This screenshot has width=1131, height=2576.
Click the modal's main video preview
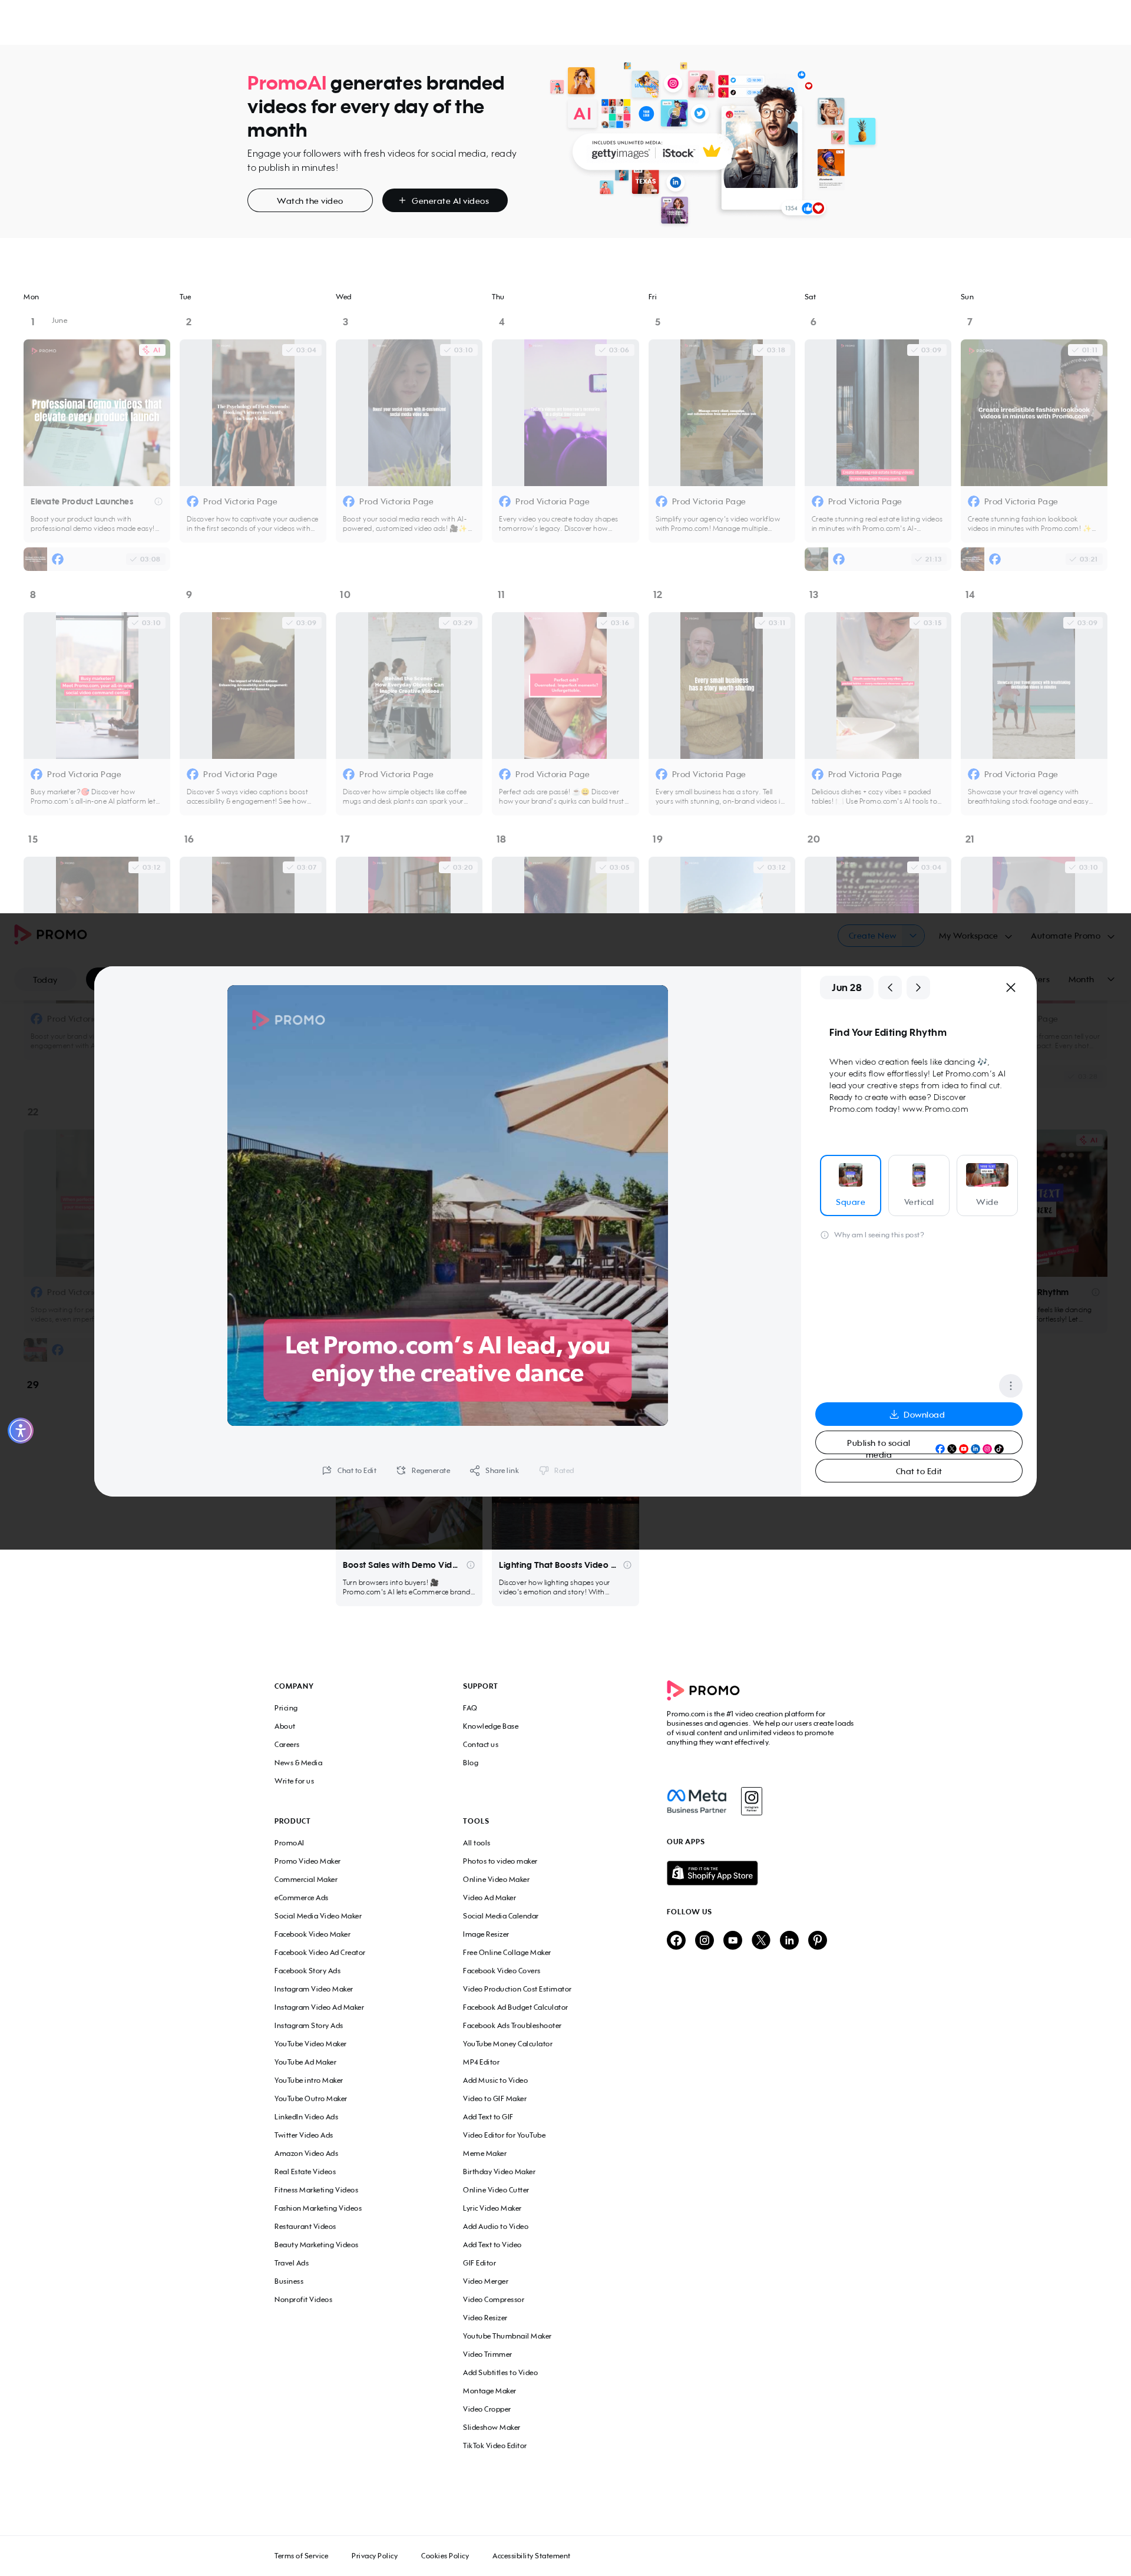coord(447,1205)
